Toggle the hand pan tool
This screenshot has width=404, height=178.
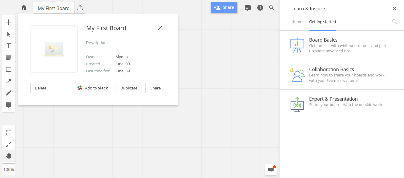pos(9,156)
